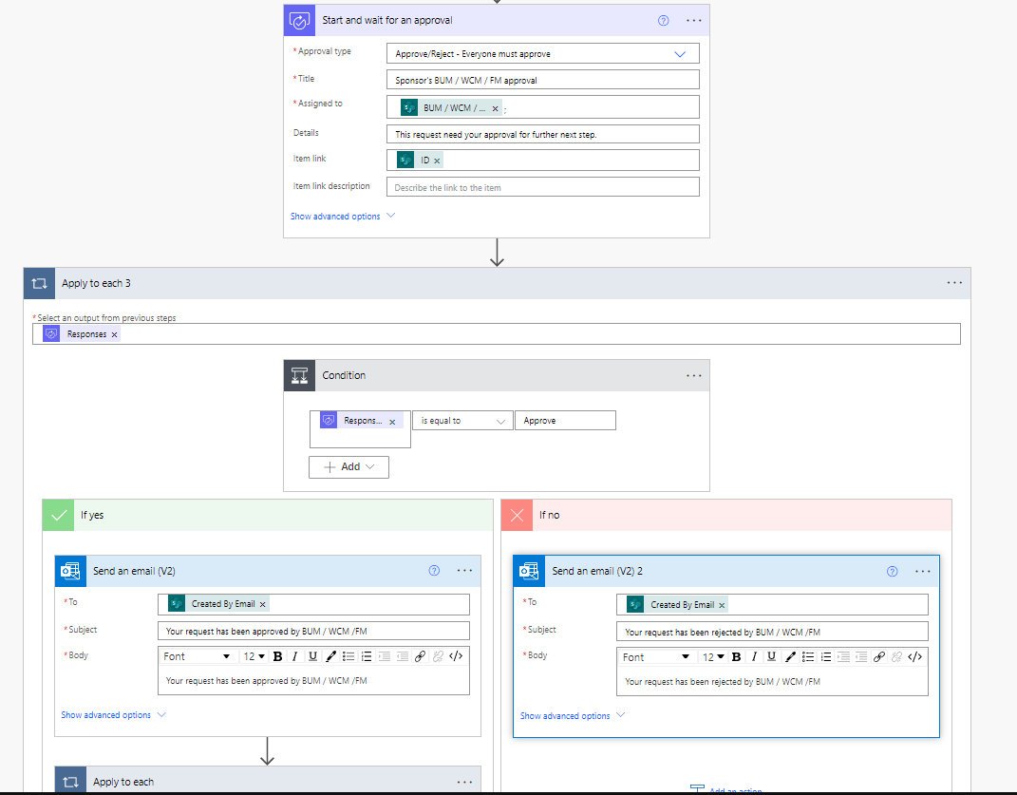Remove the Responses token from the loop input

pos(114,335)
